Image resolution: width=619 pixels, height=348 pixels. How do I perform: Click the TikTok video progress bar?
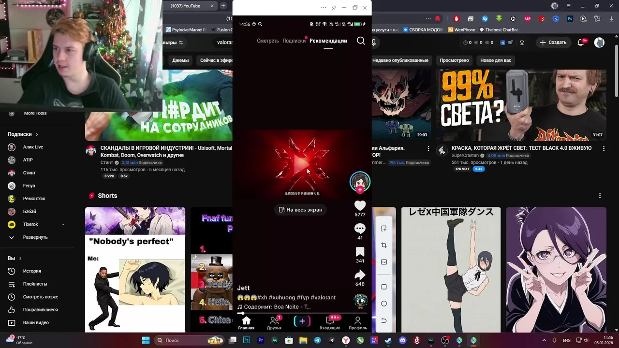[x=302, y=313]
